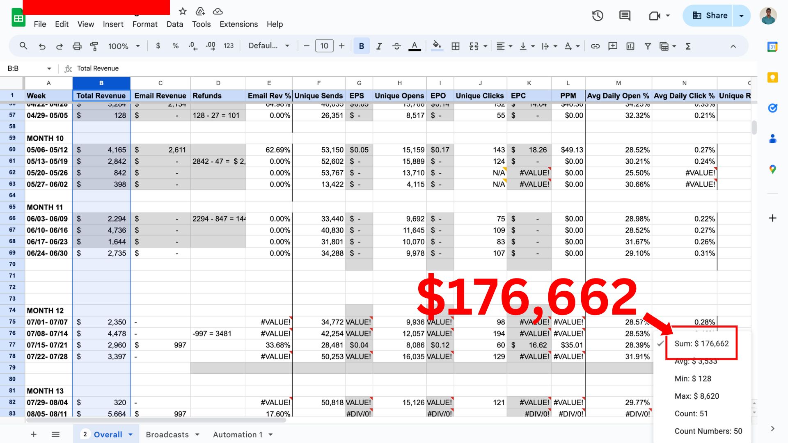This screenshot has height=443, width=788.
Task: Decrease decimal places
Action: [x=193, y=46]
